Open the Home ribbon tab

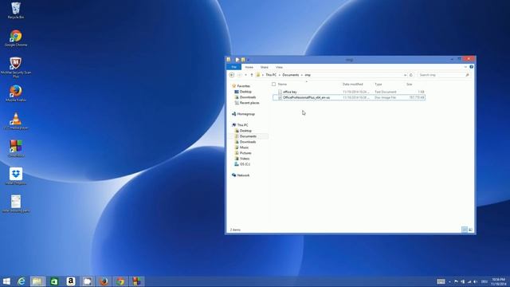point(249,67)
